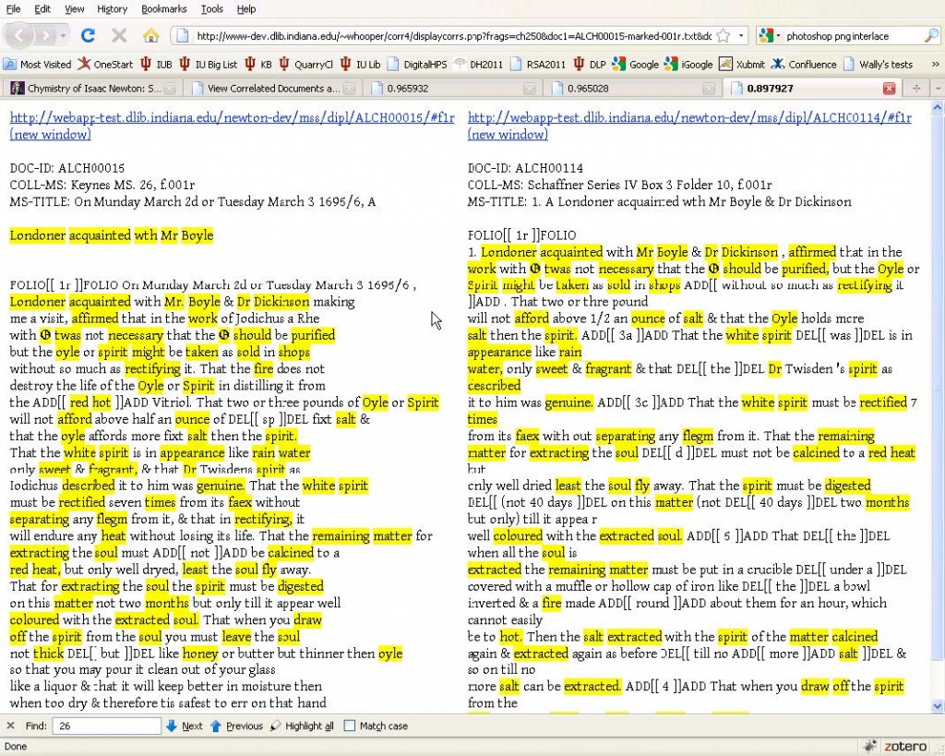Open the IU Lib bookmark
This screenshot has width=945, height=756.
coord(361,64)
